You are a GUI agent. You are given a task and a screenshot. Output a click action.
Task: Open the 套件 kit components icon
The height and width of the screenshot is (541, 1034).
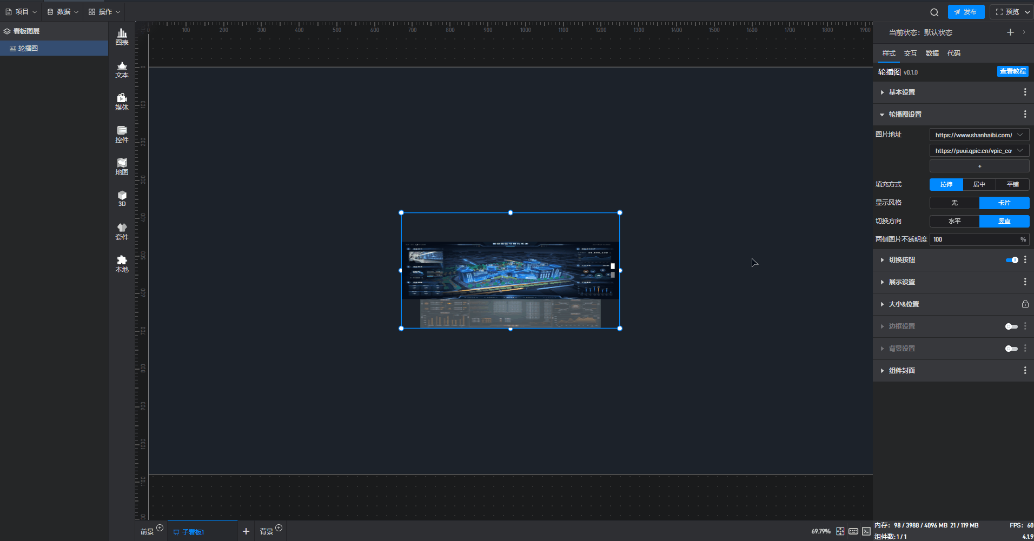pos(122,231)
